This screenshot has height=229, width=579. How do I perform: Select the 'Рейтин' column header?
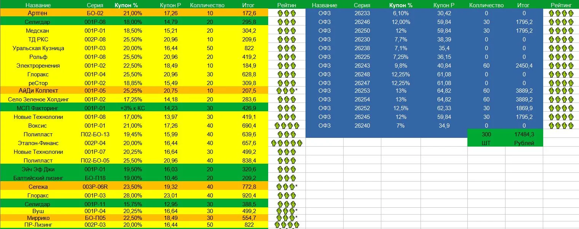[286, 5]
